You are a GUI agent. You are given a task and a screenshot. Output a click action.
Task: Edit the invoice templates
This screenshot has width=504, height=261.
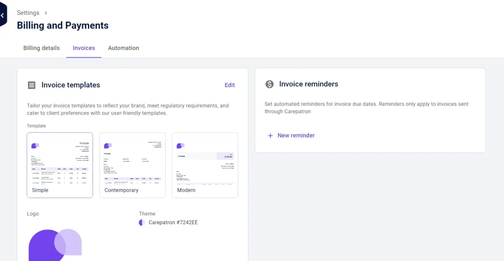[229, 85]
